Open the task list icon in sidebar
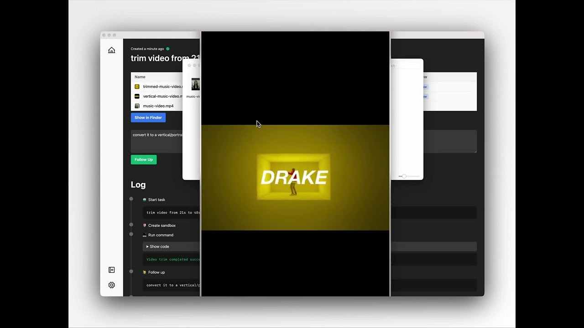The width and height of the screenshot is (584, 328). pyautogui.click(x=111, y=270)
